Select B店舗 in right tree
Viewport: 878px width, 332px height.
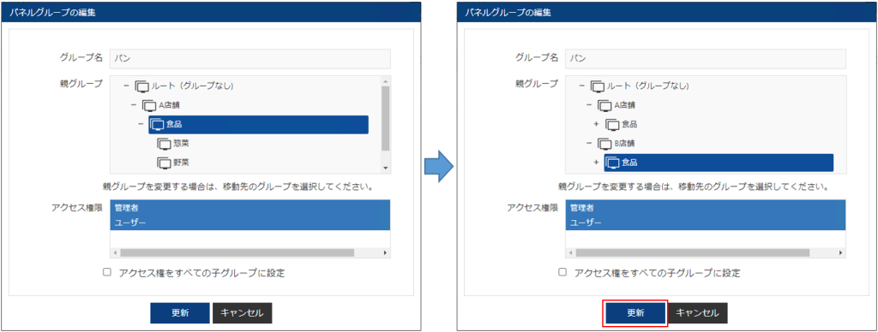click(x=625, y=144)
